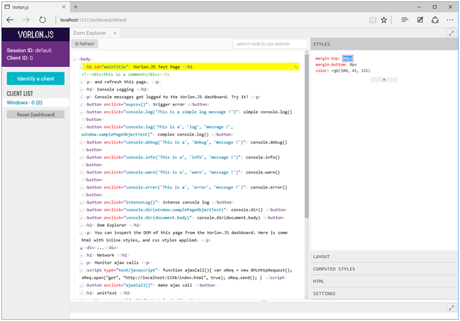
Task: Switch to the Dom Explorer tab
Action: tap(90, 33)
